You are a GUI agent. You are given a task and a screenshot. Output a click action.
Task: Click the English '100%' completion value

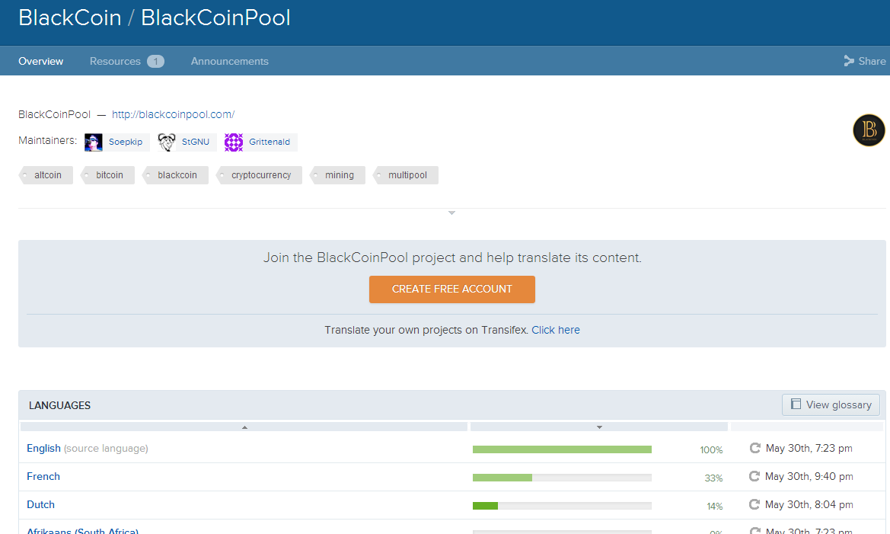[x=711, y=450]
